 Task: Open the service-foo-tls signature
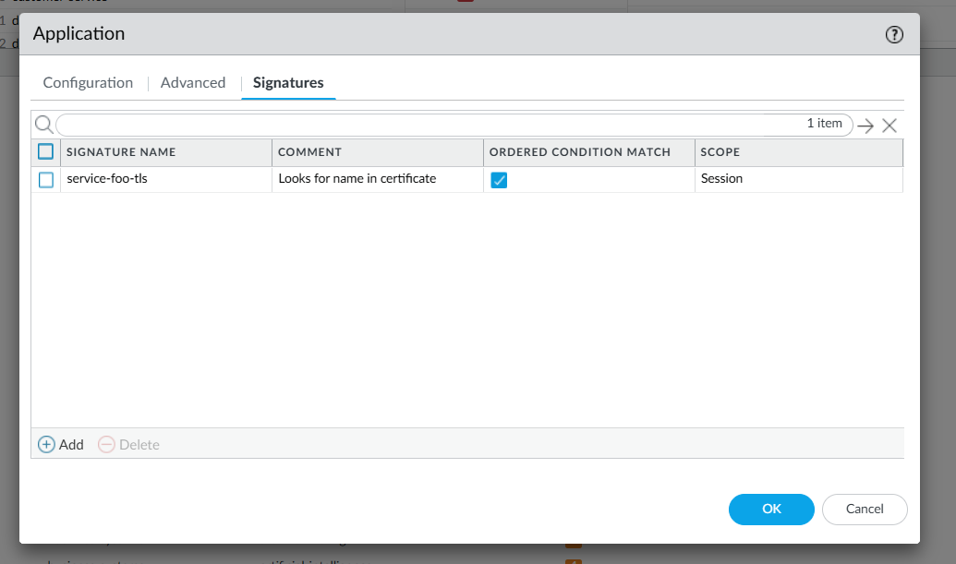pos(107,179)
